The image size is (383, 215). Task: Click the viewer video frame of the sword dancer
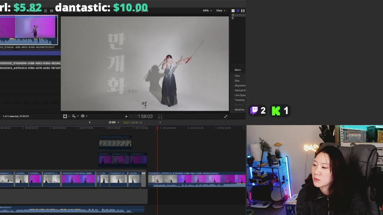coord(145,64)
